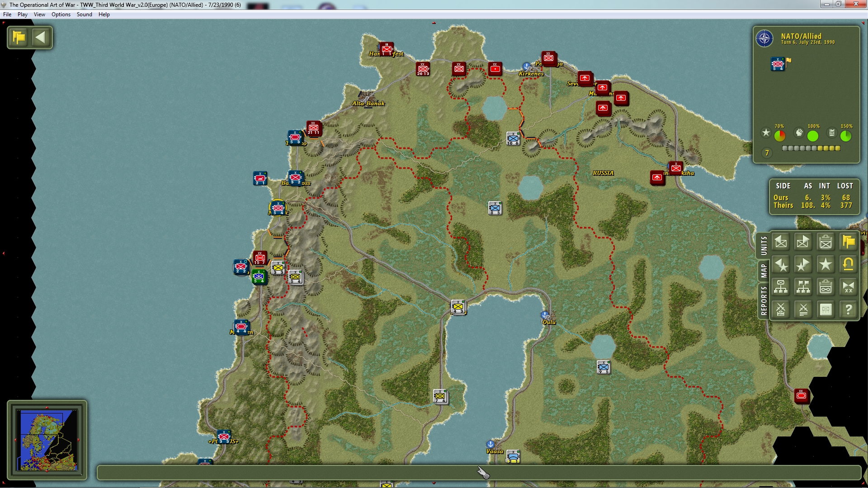The height and width of the screenshot is (488, 868).
Task: Click the bowtie XX division icon
Action: point(849,287)
